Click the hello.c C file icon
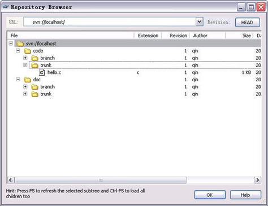This screenshot has height=206, width=268. tap(42, 72)
